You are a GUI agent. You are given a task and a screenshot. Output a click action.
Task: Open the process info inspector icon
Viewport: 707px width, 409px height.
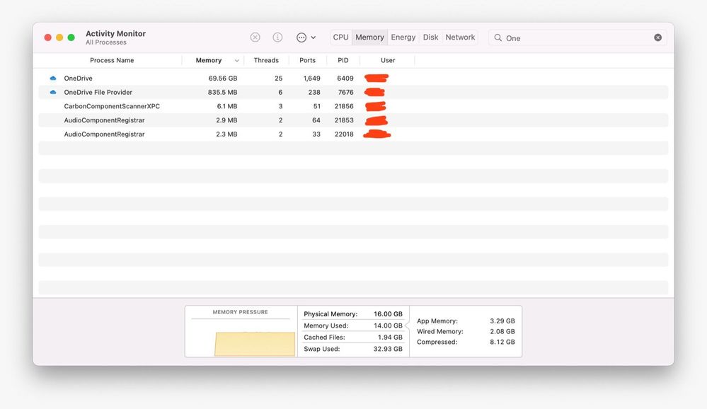pyautogui.click(x=277, y=38)
